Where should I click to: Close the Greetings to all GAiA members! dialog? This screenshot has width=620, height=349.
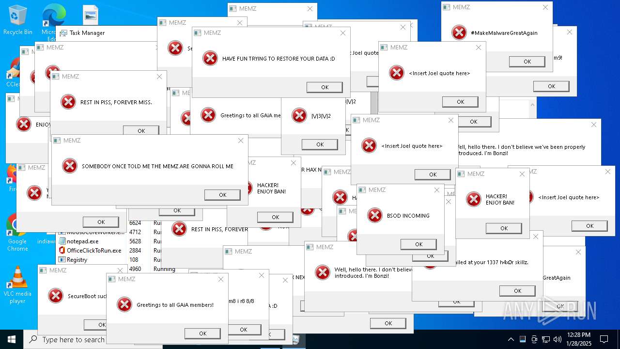[x=221, y=279]
